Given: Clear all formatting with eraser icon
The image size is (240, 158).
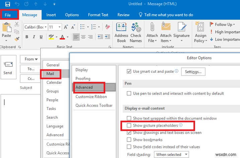Looking at the screenshot, I should (107, 27).
